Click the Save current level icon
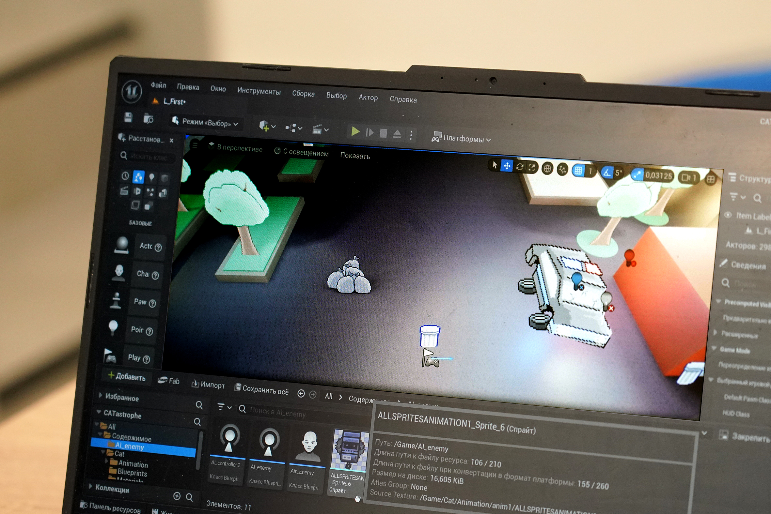The width and height of the screenshot is (771, 514). [x=128, y=118]
